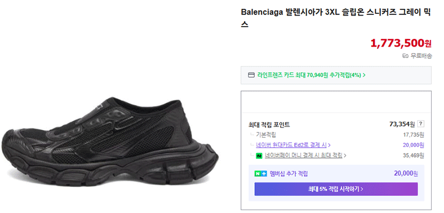Expand chevron next to 현대카드 Ed2 link
Screen dimensions: 444x213
[329, 145]
